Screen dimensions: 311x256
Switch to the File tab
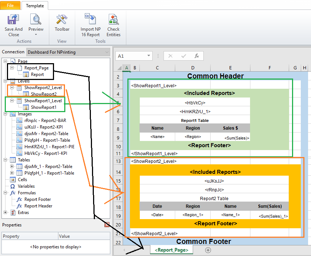pyautogui.click(x=10, y=5)
